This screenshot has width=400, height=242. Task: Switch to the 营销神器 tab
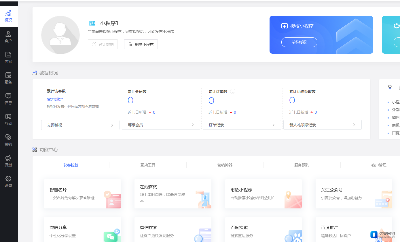pos(225,165)
